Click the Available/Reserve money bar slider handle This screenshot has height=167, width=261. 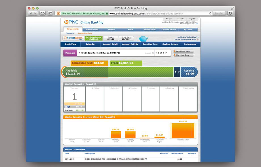(177, 72)
